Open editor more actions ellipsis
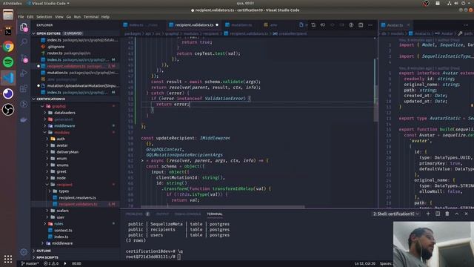474x267 pixels. coord(370,24)
